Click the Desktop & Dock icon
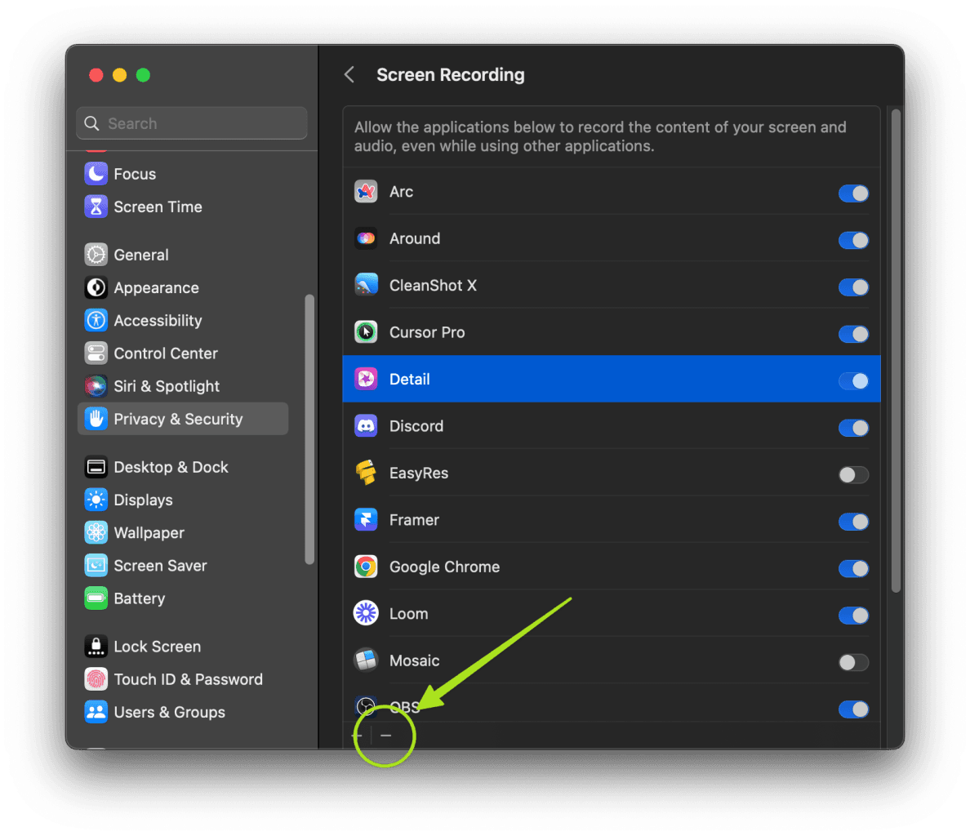 coord(96,467)
